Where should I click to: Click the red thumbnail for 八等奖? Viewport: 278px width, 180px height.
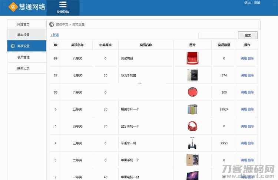pos(192,58)
